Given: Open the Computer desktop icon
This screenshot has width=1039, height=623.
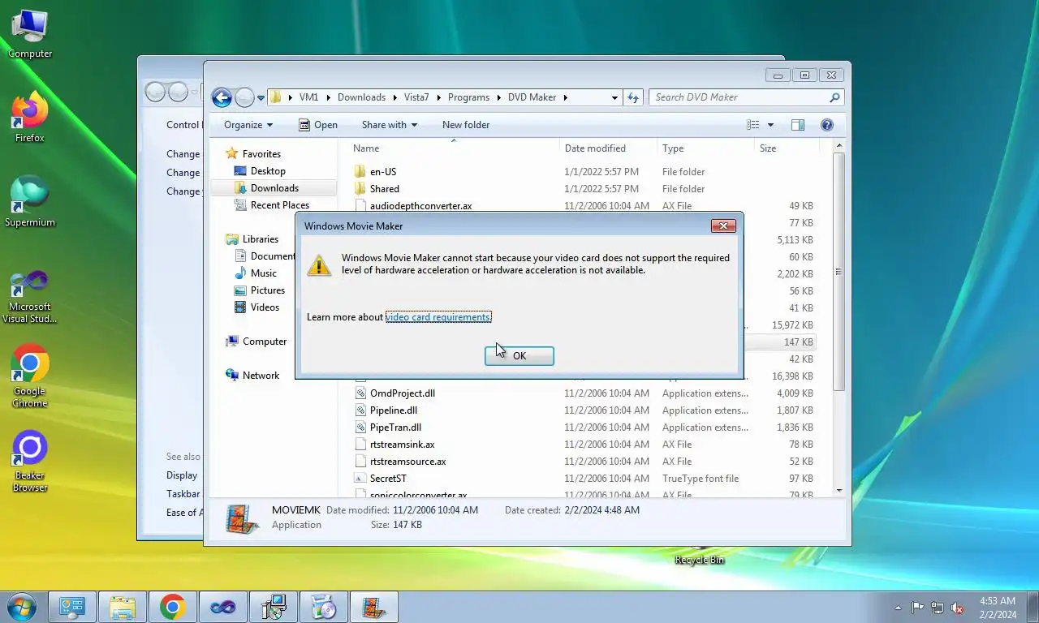Looking at the screenshot, I should coord(30,33).
